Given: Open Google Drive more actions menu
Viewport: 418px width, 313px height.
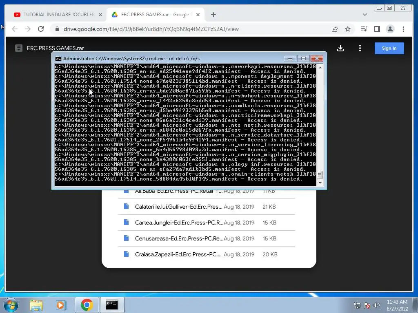Looking at the screenshot, I should (x=360, y=48).
